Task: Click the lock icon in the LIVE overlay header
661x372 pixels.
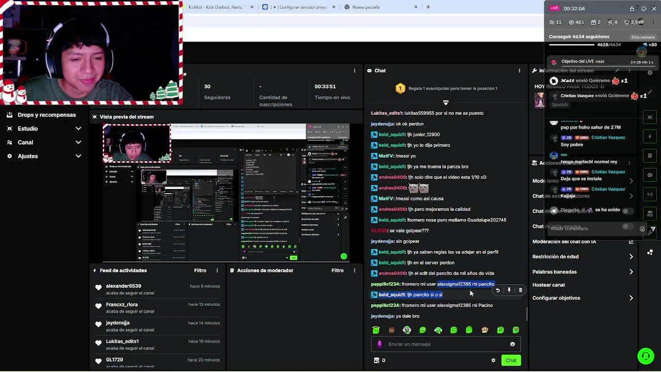Action: [632, 9]
